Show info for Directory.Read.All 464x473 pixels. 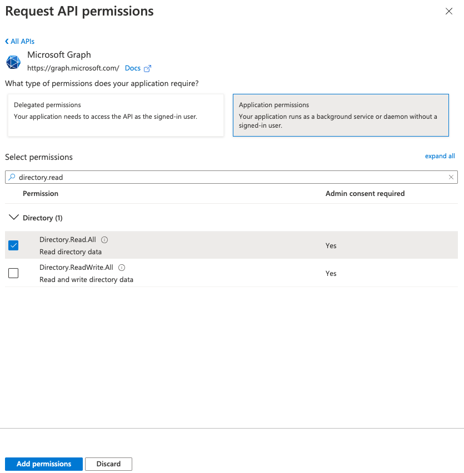tap(104, 240)
